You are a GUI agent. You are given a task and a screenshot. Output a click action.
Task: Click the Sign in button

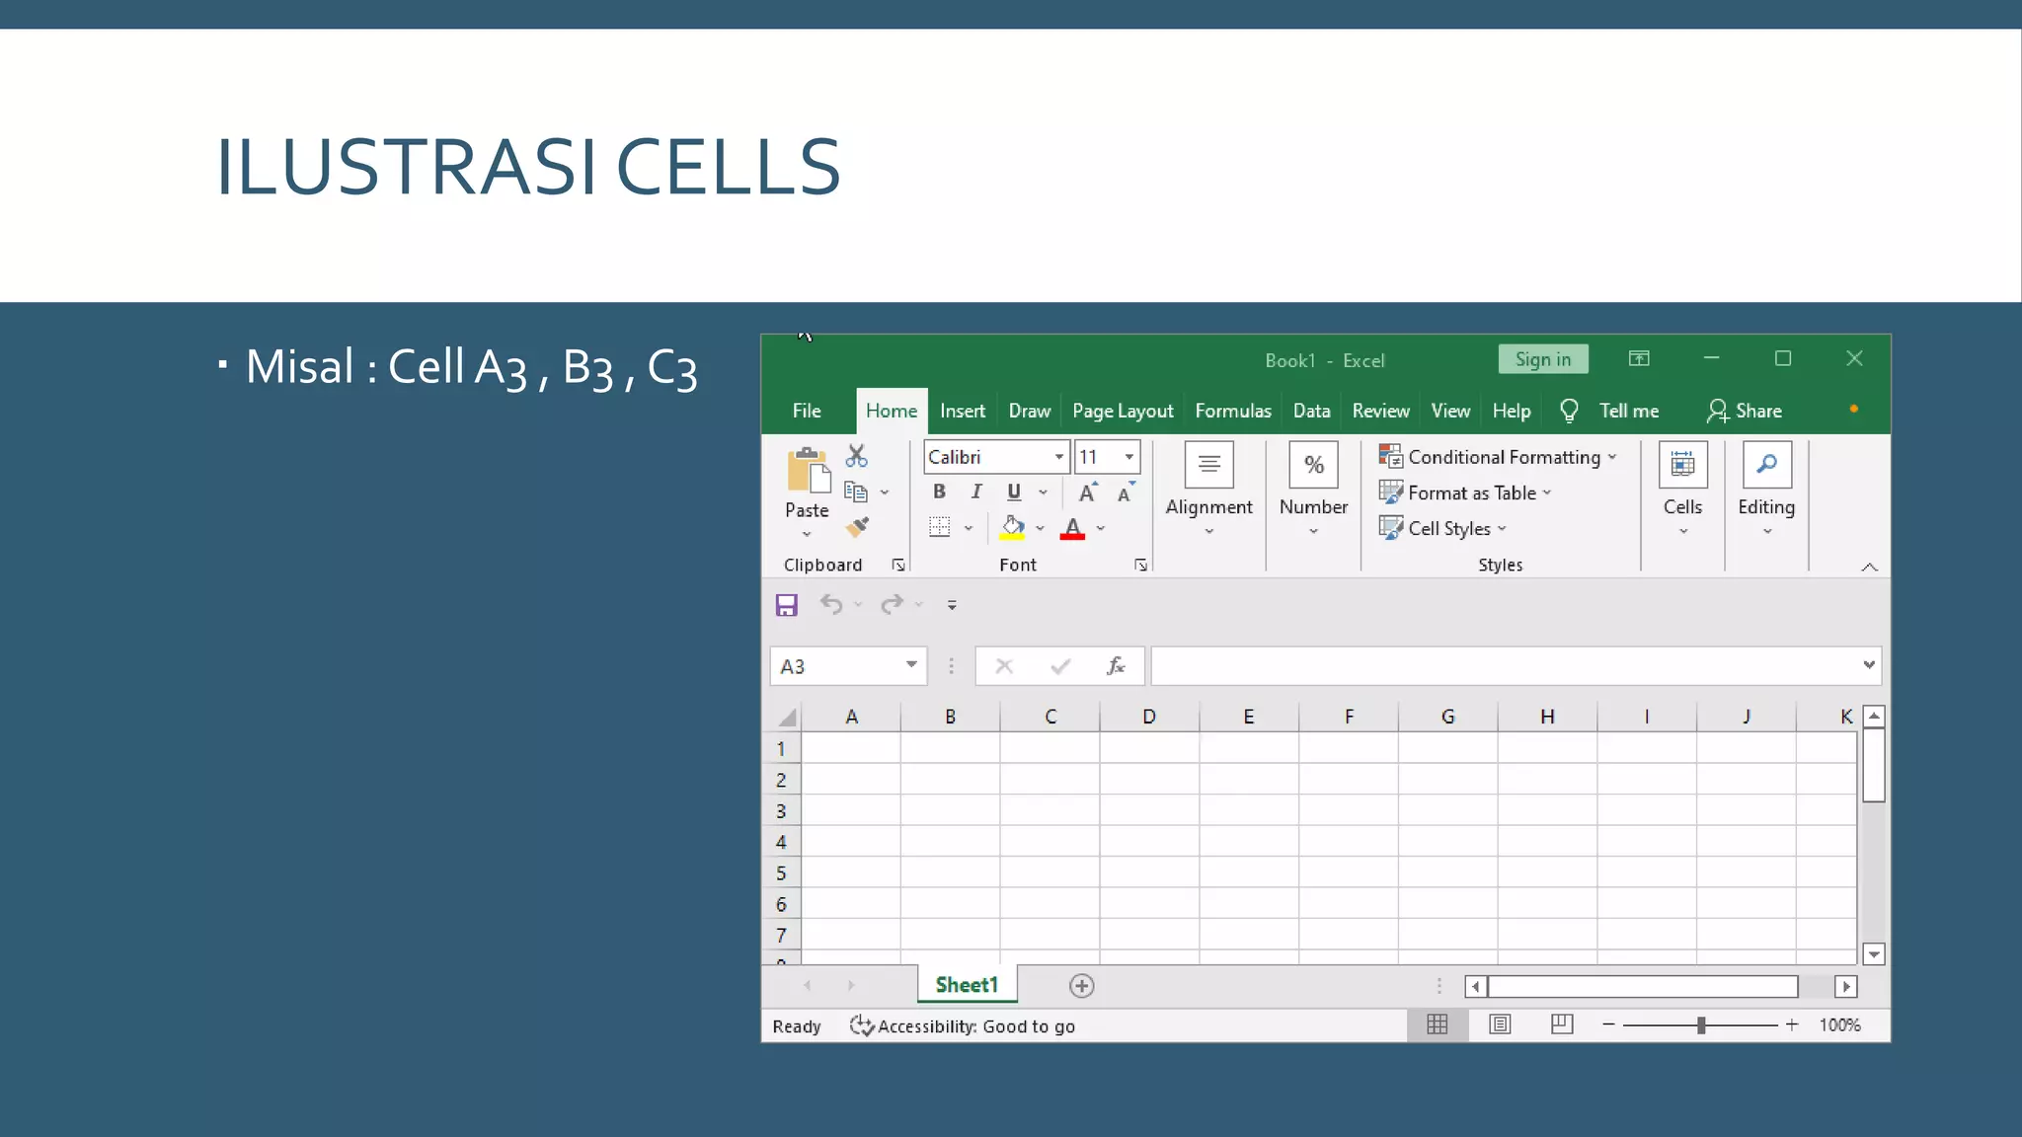[x=1542, y=359]
